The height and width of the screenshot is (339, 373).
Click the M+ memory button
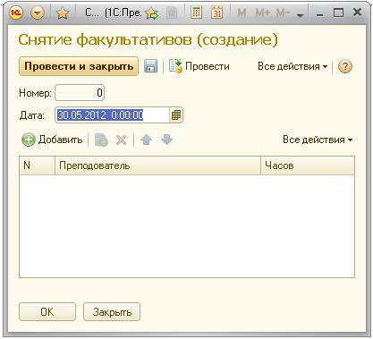coord(263,13)
